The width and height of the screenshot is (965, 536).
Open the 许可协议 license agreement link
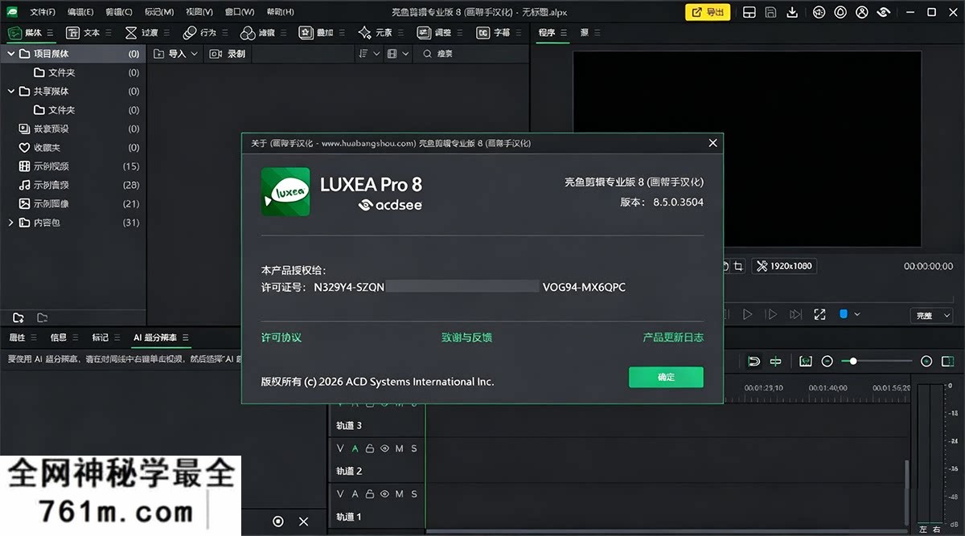(x=281, y=338)
